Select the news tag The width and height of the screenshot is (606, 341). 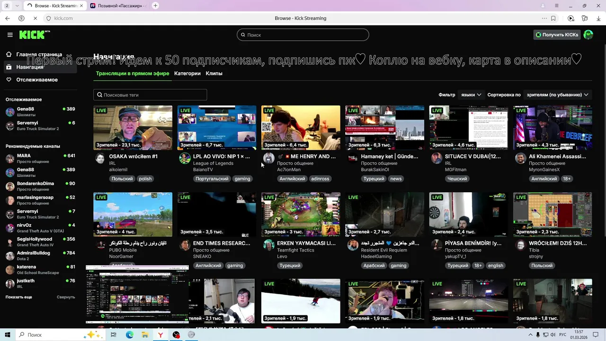coord(396,179)
